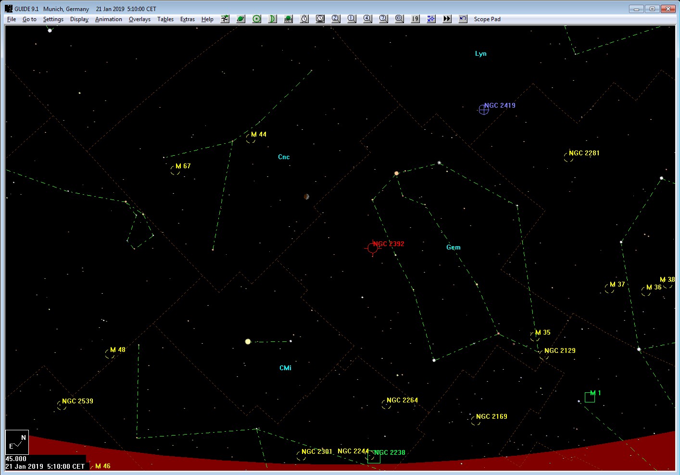Click the green planet toolbar icon

[x=241, y=19]
